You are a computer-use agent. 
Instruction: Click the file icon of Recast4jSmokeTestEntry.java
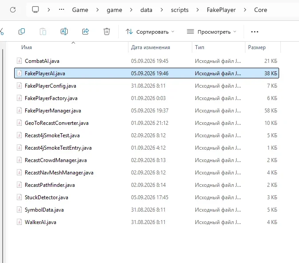pyautogui.click(x=19, y=147)
